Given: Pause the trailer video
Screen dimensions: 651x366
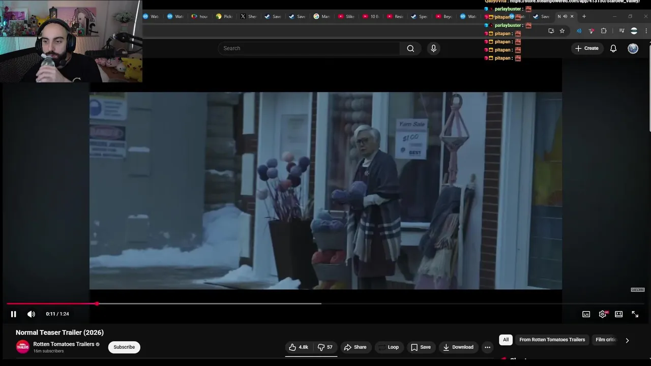Looking at the screenshot, I should tap(13, 314).
